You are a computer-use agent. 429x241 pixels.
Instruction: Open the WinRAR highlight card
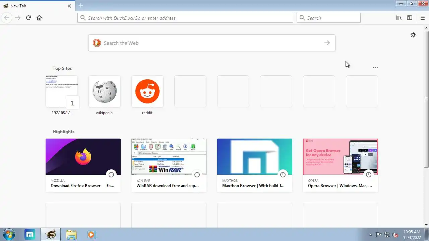point(169,165)
